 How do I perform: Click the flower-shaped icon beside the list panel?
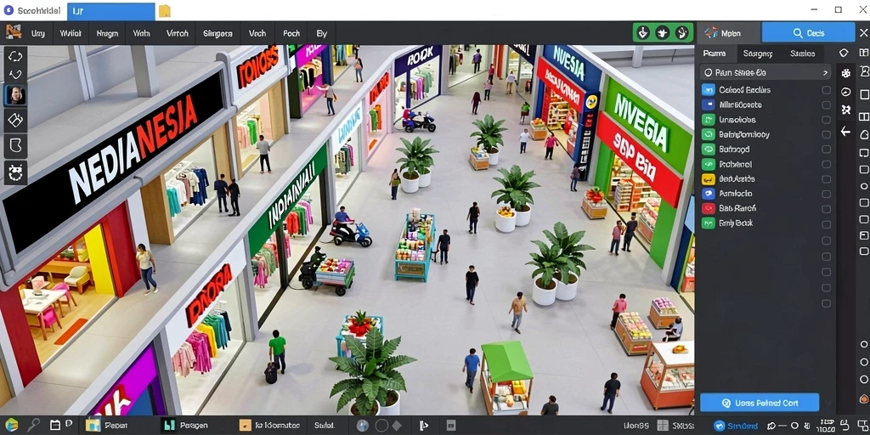(x=845, y=73)
